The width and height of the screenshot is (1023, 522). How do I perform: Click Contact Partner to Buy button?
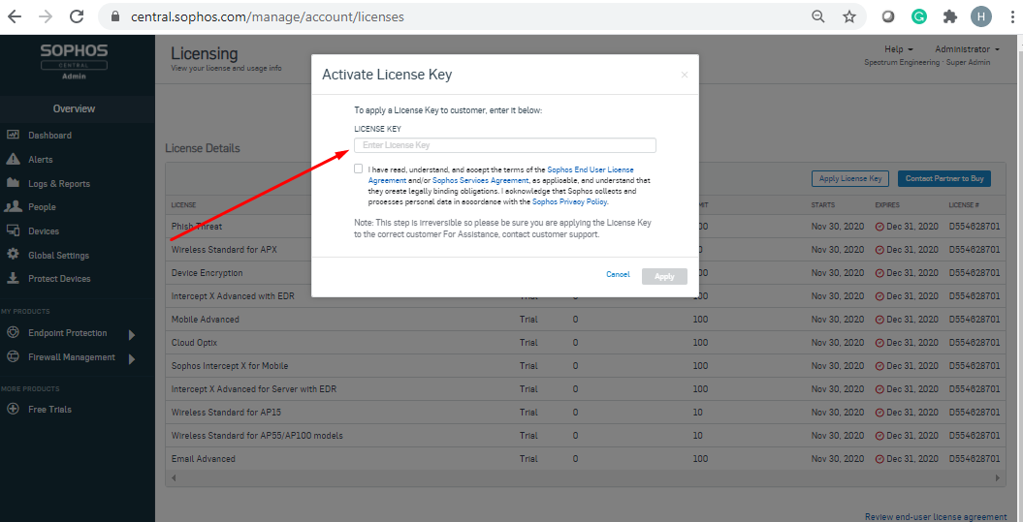click(x=944, y=178)
